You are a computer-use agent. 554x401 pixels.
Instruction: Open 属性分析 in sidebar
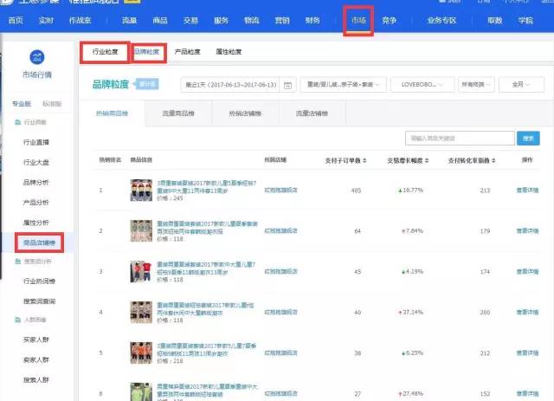click(x=36, y=223)
